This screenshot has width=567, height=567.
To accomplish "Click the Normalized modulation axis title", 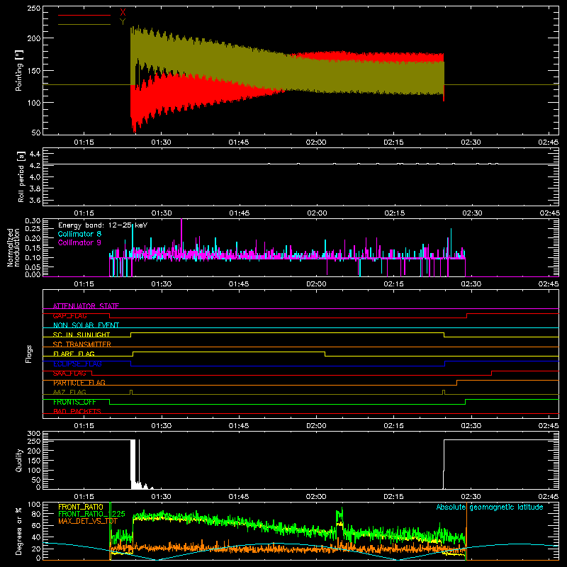I will 13,247.
